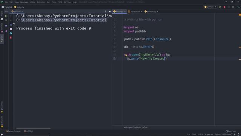Open the Project tool window sidebar tab
241x136 pixels.
2,15
